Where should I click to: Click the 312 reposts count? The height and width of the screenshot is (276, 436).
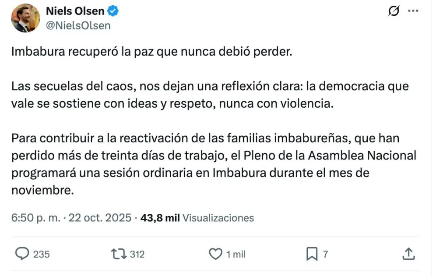click(x=137, y=254)
